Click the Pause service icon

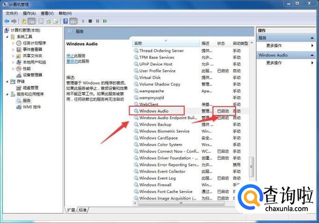[98, 21]
